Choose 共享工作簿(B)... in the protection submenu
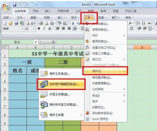The height and width of the screenshot is (131, 157). 61,94
